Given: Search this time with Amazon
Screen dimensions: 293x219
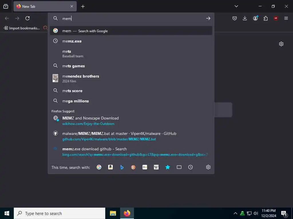Looking at the screenshot, I should click(x=110, y=167).
